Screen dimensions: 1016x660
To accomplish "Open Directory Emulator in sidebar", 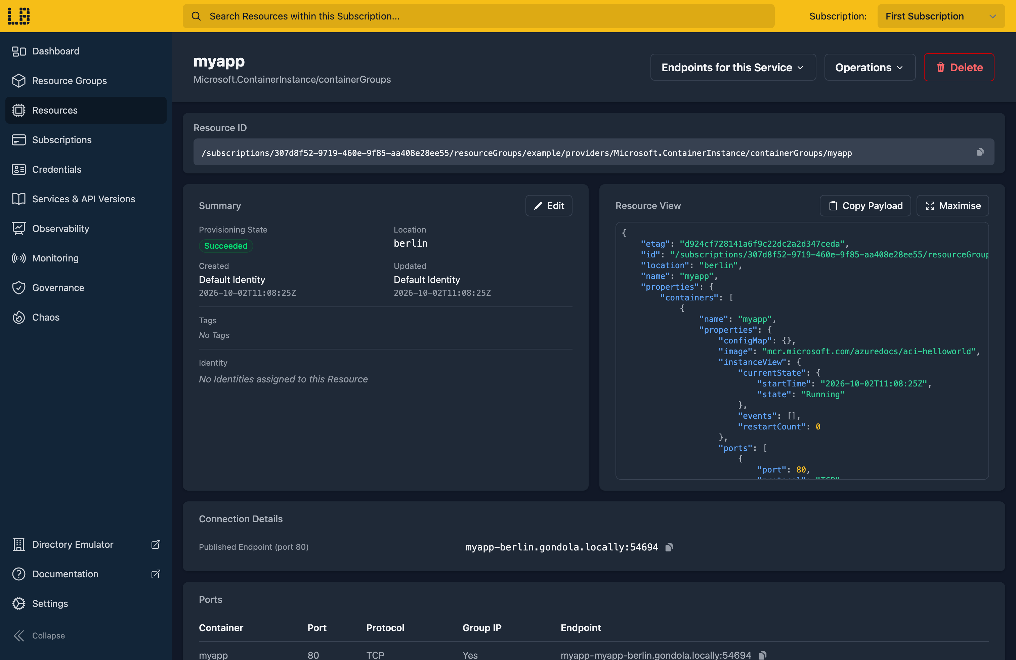I will 86,544.
